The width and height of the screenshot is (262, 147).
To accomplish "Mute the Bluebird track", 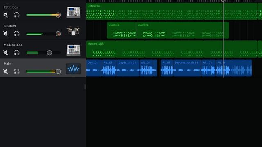I will tap(6, 34).
